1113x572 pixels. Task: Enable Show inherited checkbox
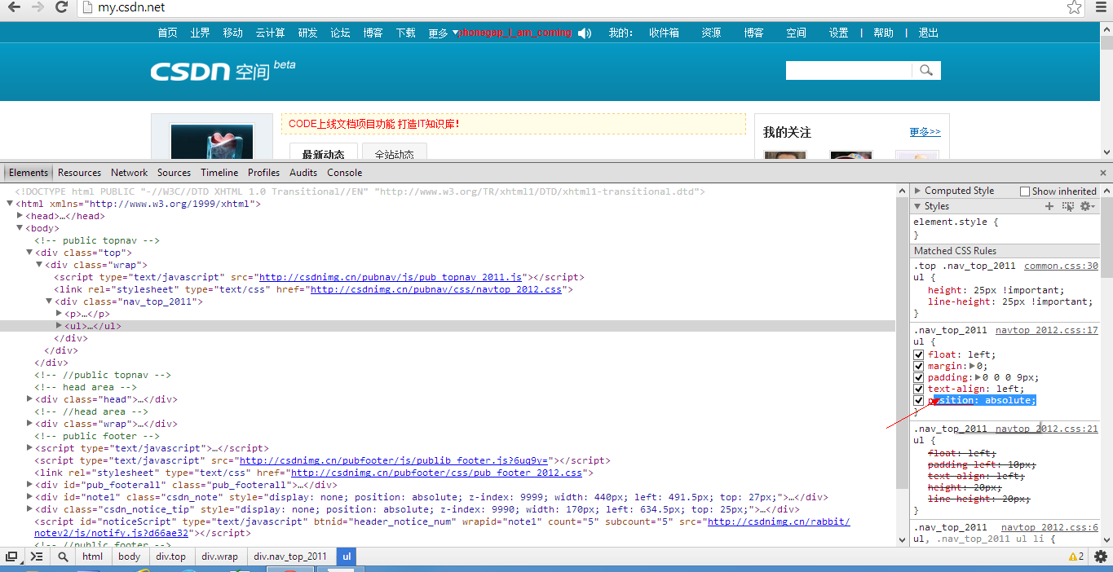point(1025,191)
